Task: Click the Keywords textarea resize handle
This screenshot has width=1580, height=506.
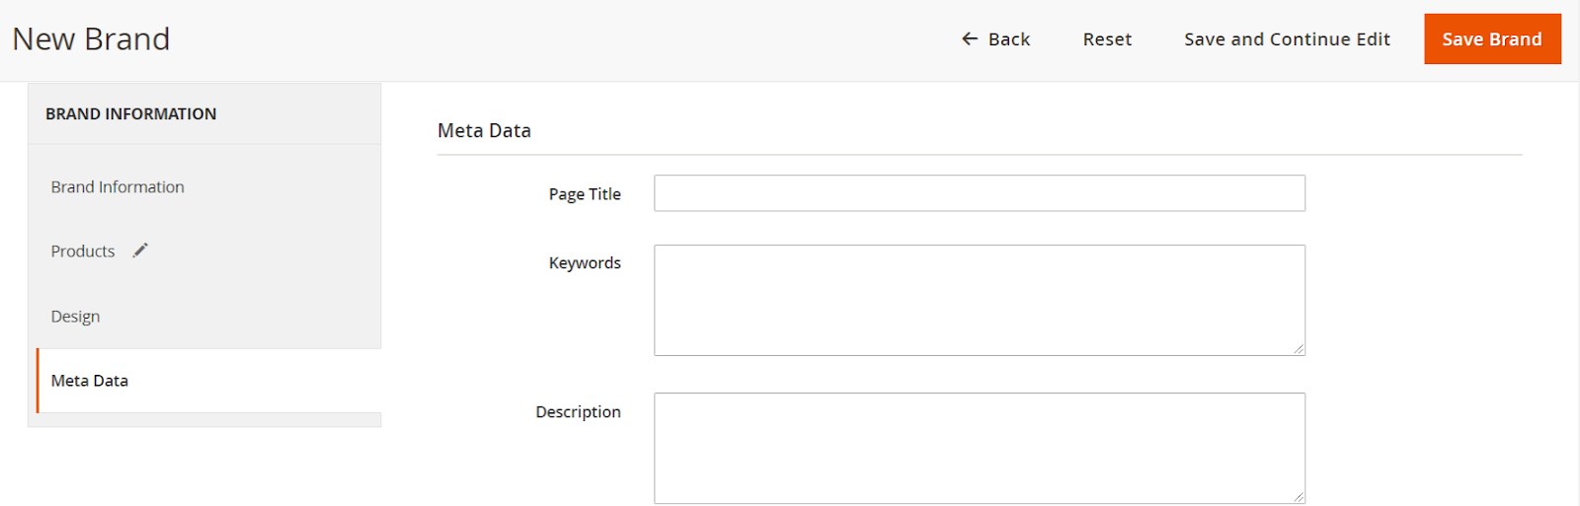Action: point(1299,349)
